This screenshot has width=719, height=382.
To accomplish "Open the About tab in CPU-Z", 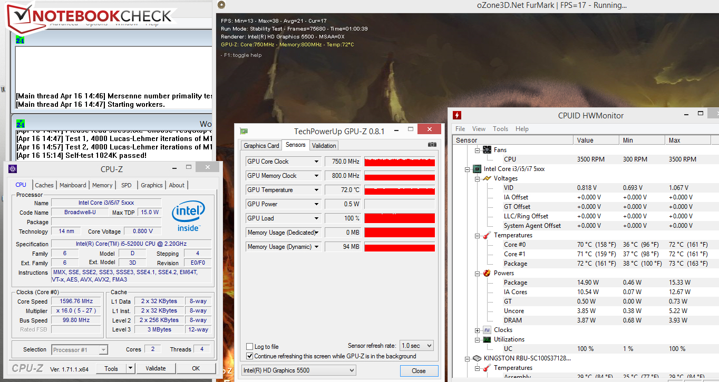I will pos(177,185).
